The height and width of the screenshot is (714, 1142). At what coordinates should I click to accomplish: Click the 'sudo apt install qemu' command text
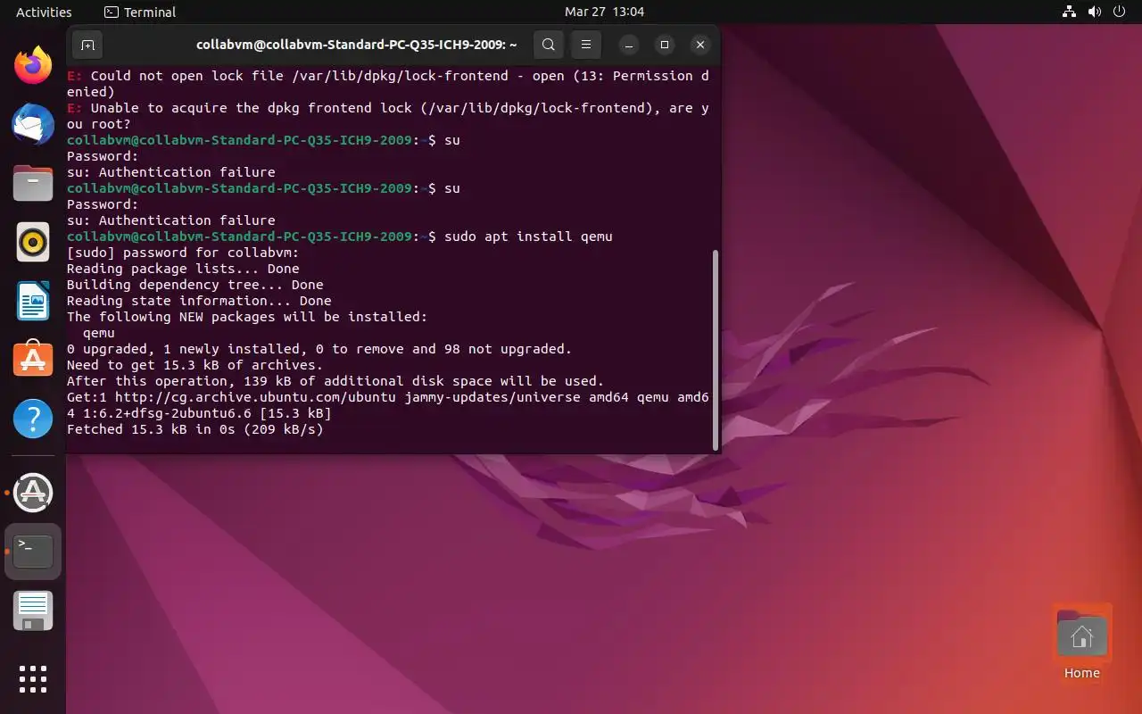point(528,237)
